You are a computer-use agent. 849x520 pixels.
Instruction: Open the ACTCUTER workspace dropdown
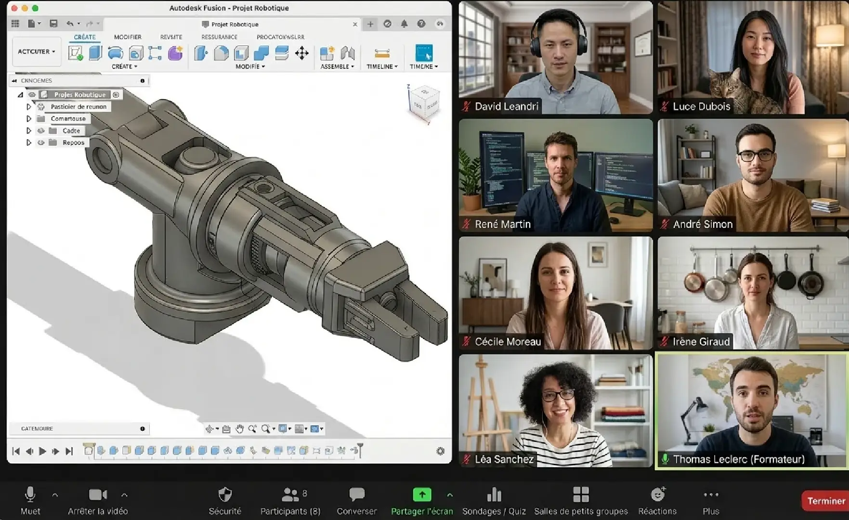tap(37, 52)
